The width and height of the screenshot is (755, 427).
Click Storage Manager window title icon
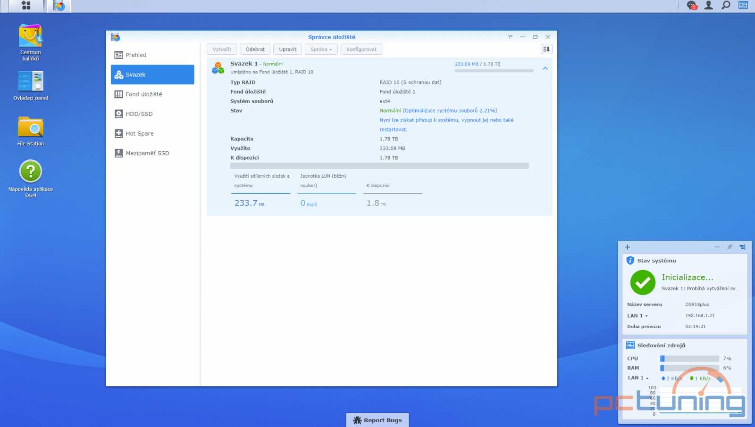[116, 37]
